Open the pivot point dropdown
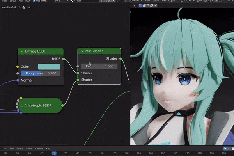This screenshot has height=156, width=234. (x=199, y=1)
